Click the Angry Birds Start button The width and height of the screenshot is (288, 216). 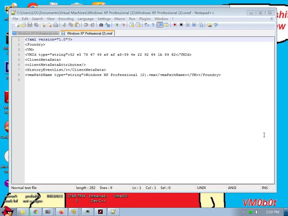pyautogui.click(x=7, y=211)
